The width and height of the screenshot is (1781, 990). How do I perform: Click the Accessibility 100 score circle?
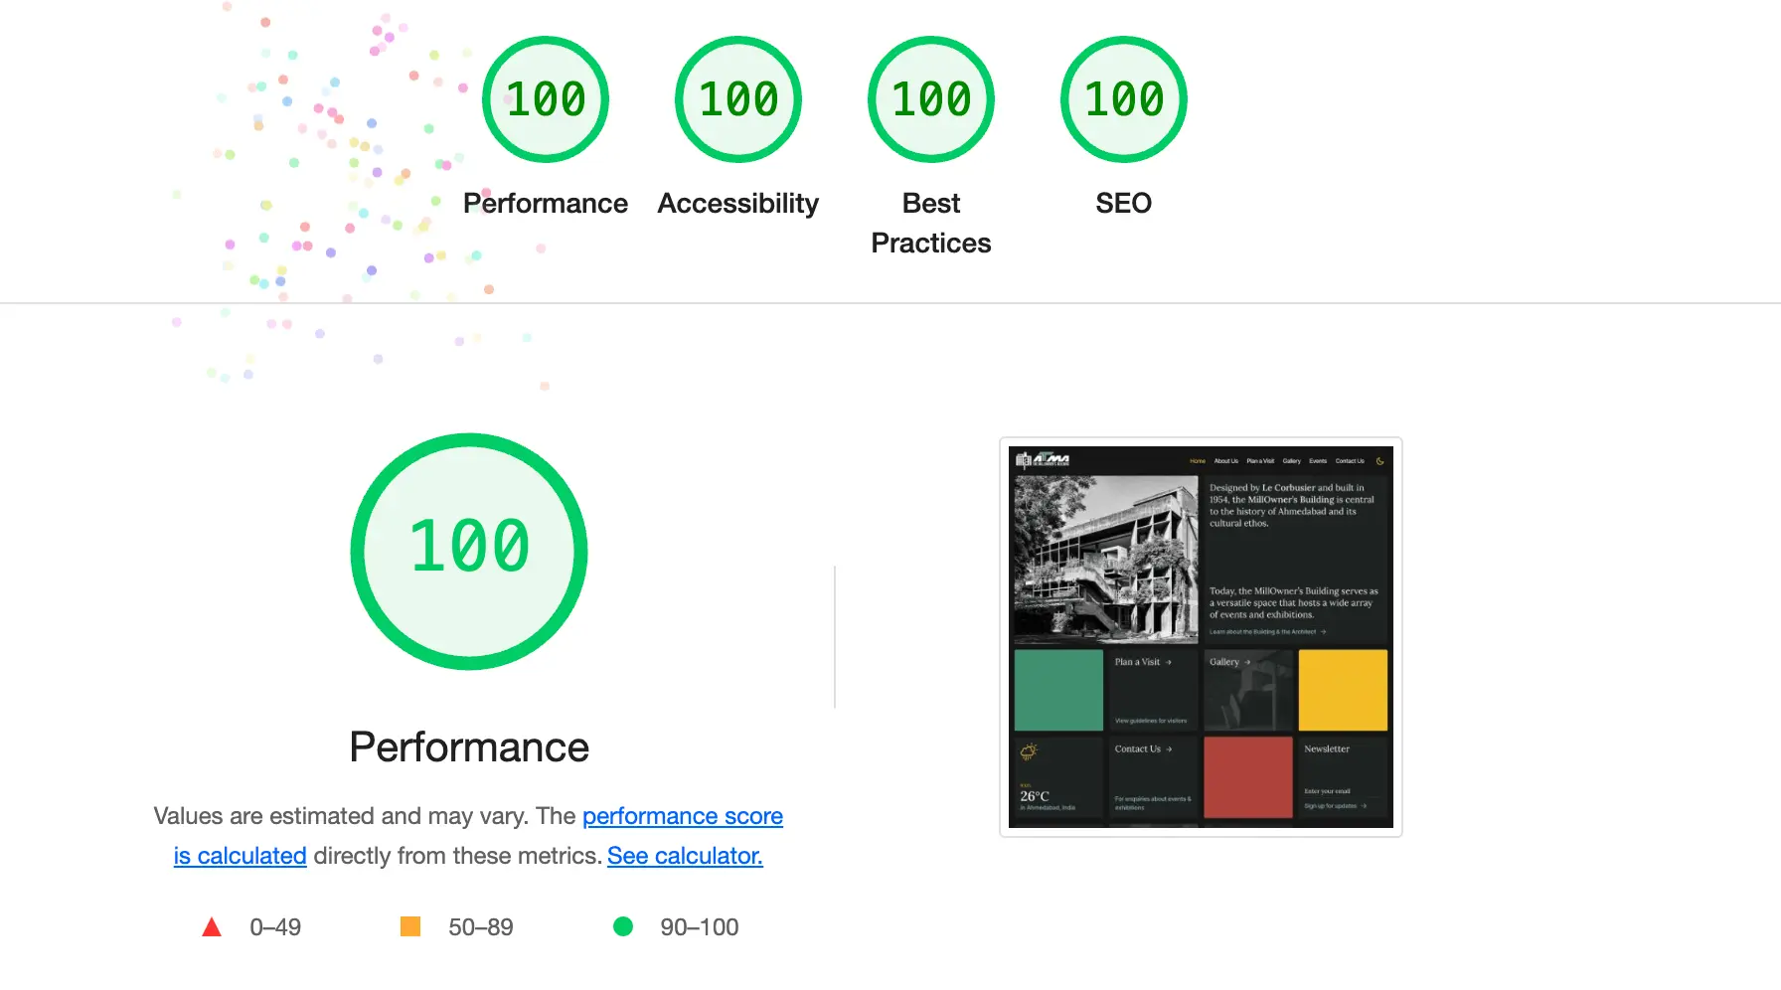click(737, 98)
